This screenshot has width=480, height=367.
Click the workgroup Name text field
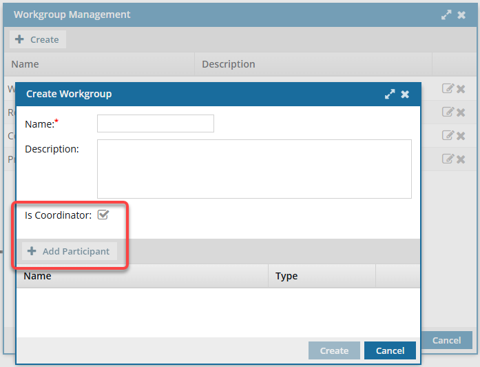tap(155, 123)
